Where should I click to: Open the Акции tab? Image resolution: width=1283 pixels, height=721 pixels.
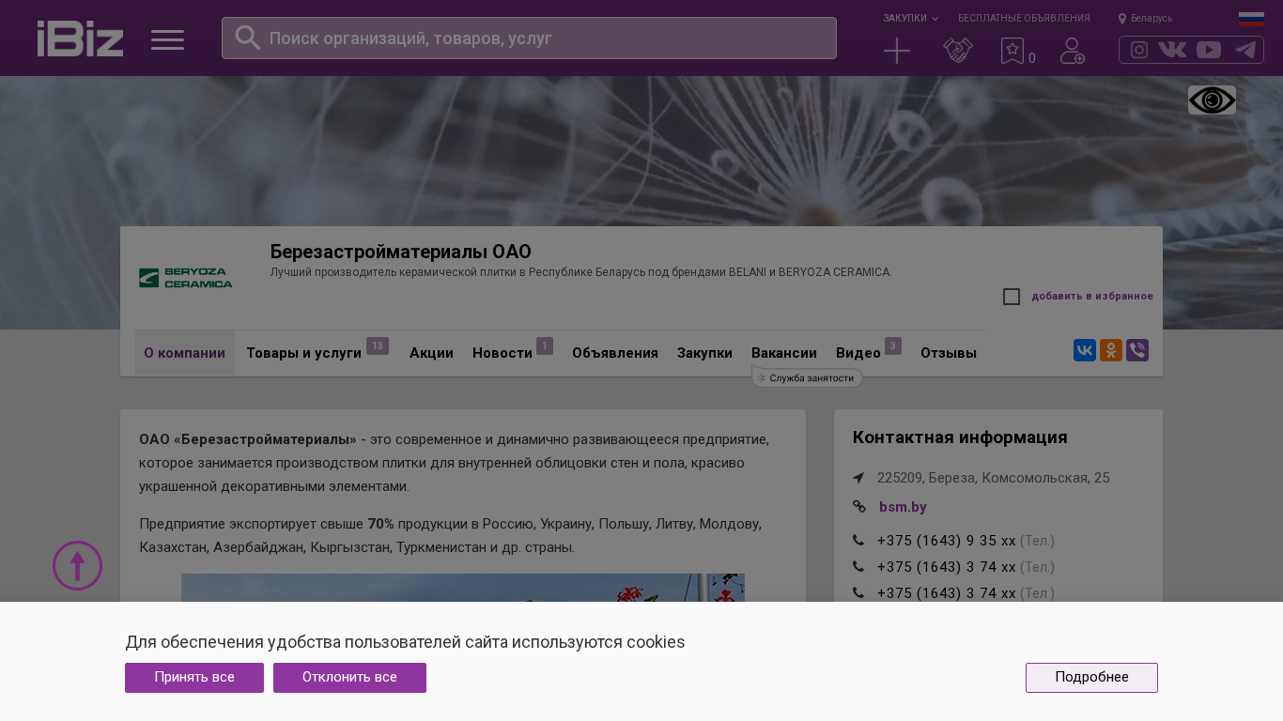pyautogui.click(x=431, y=353)
